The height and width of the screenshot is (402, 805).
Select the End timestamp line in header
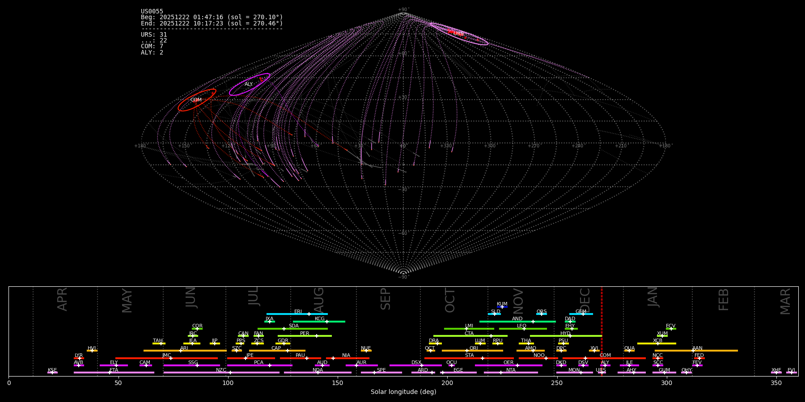pos(212,23)
